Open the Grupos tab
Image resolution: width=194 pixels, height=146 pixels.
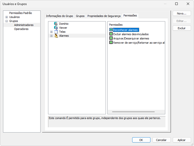coord(80,16)
